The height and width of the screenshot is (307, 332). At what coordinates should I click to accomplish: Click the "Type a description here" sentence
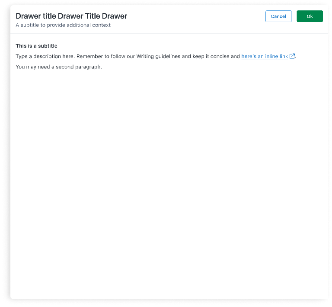(156, 56)
